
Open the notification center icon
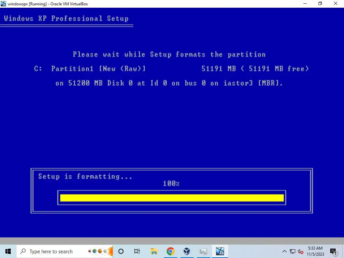point(333,251)
